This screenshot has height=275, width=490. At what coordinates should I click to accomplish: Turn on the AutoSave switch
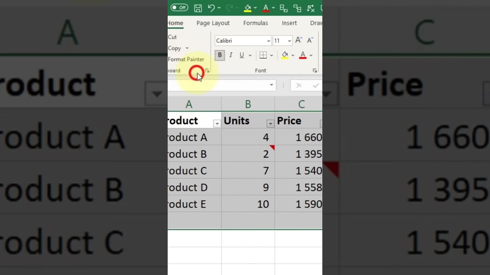pos(179,8)
